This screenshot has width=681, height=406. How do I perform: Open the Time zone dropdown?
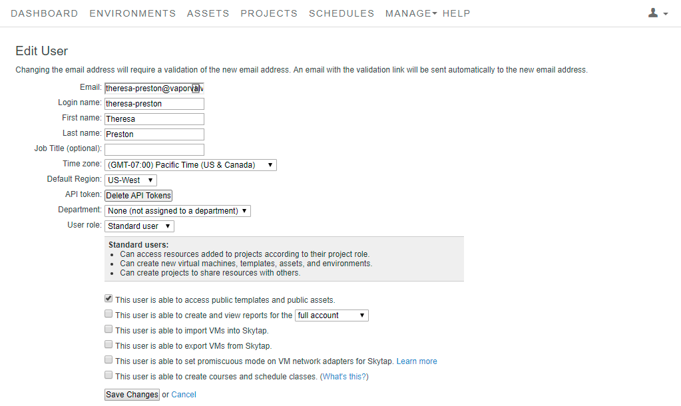(x=190, y=164)
